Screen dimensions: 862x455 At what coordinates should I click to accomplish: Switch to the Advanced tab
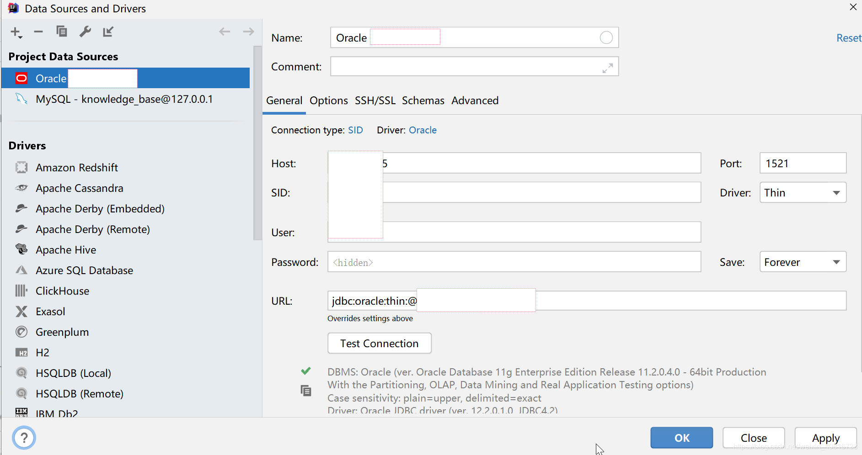pos(475,101)
